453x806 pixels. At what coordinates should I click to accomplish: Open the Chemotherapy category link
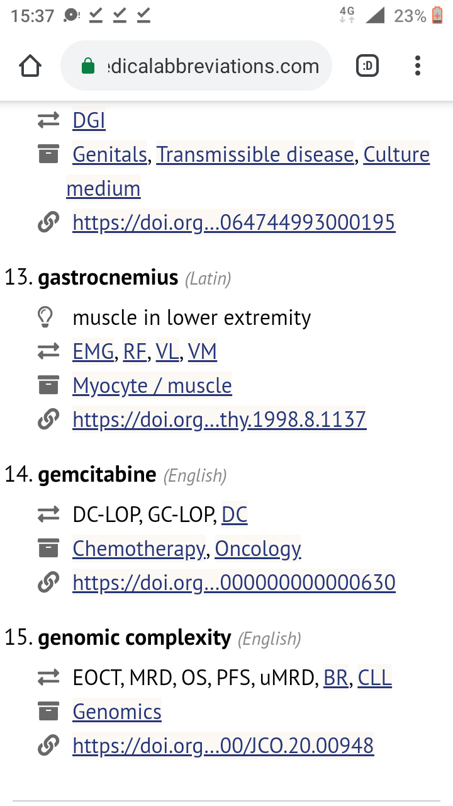click(139, 548)
